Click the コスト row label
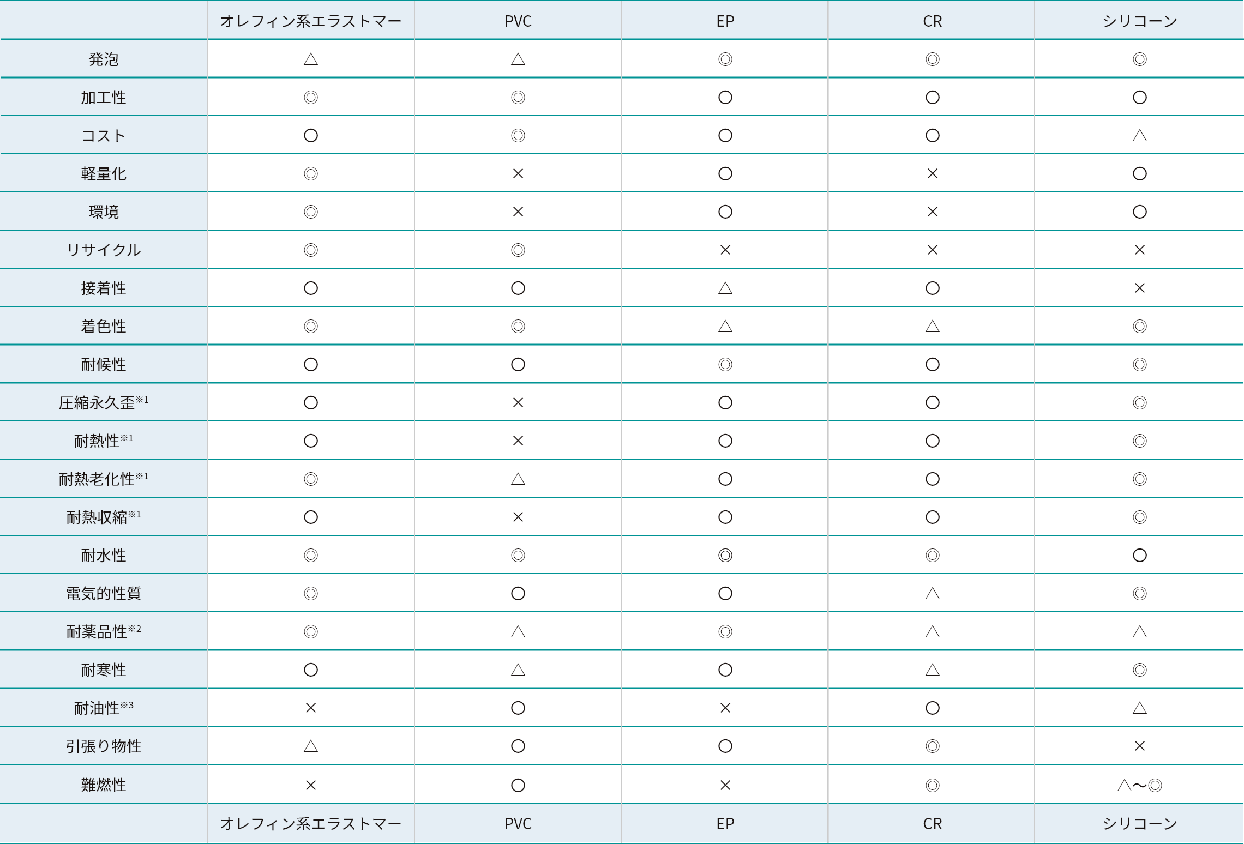This screenshot has width=1244, height=844. pos(104,135)
